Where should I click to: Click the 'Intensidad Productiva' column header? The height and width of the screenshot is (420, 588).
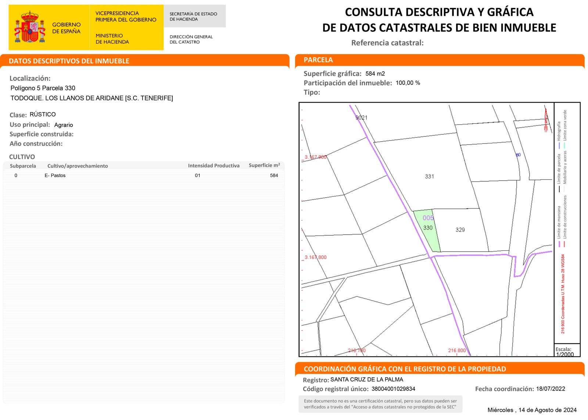[x=214, y=166]
